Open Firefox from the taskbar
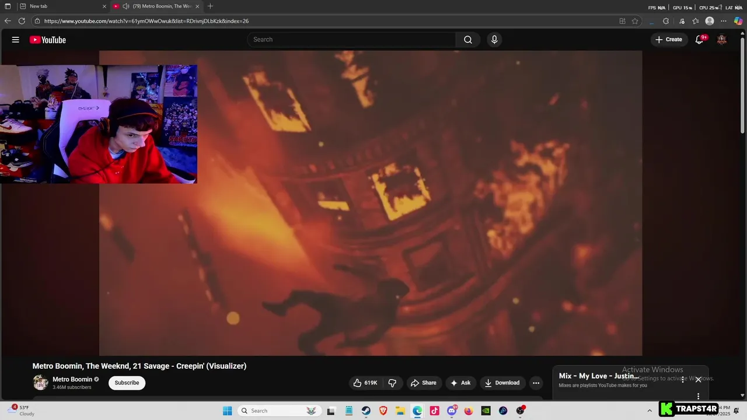 (469, 411)
